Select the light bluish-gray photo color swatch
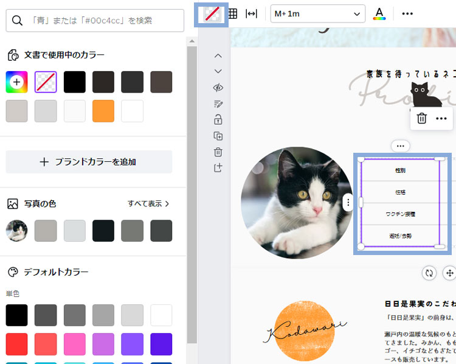 tap(74, 231)
